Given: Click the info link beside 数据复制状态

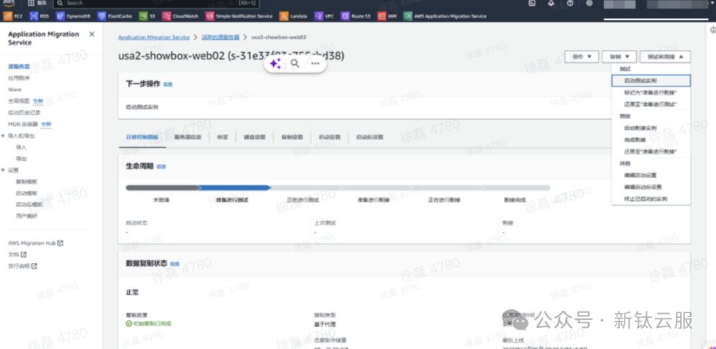Looking at the screenshot, I should click(x=175, y=264).
